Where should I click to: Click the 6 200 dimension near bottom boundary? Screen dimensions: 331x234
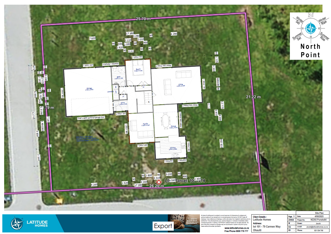tap(94, 185)
